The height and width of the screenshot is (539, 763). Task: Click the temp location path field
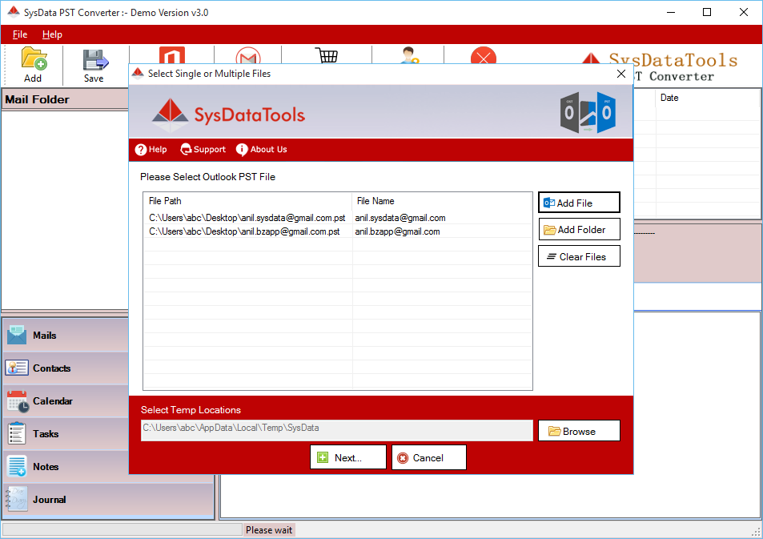pyautogui.click(x=337, y=430)
